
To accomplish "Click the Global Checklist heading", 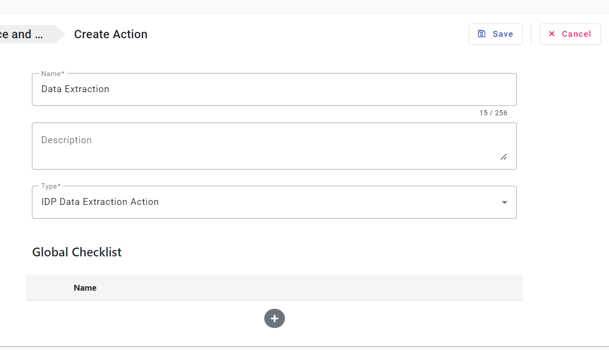I will [x=77, y=252].
